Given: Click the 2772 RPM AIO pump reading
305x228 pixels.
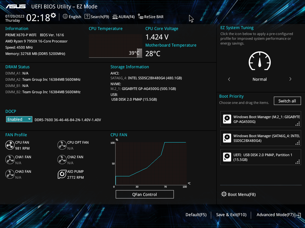Looking at the screenshot, I should tap(75, 178).
